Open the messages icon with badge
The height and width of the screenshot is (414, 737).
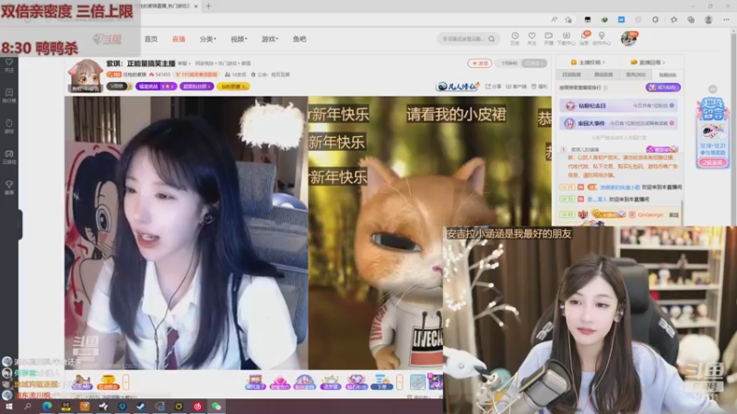coord(584,39)
